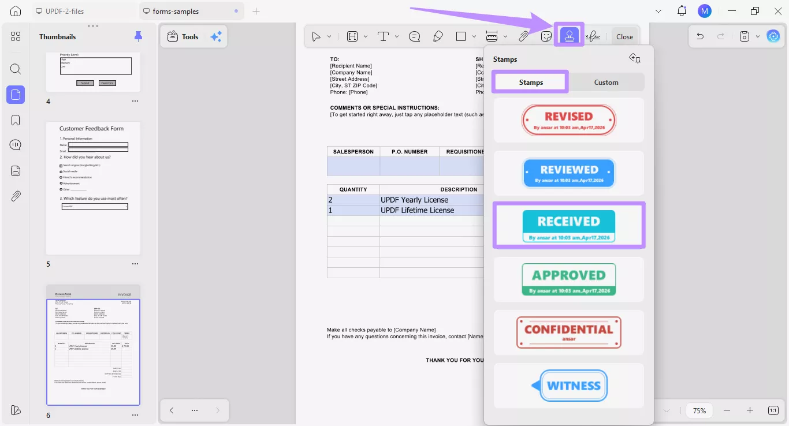The height and width of the screenshot is (426, 789).
Task: Open the Layers icon at sidebar bottom
Action: pyautogui.click(x=16, y=410)
